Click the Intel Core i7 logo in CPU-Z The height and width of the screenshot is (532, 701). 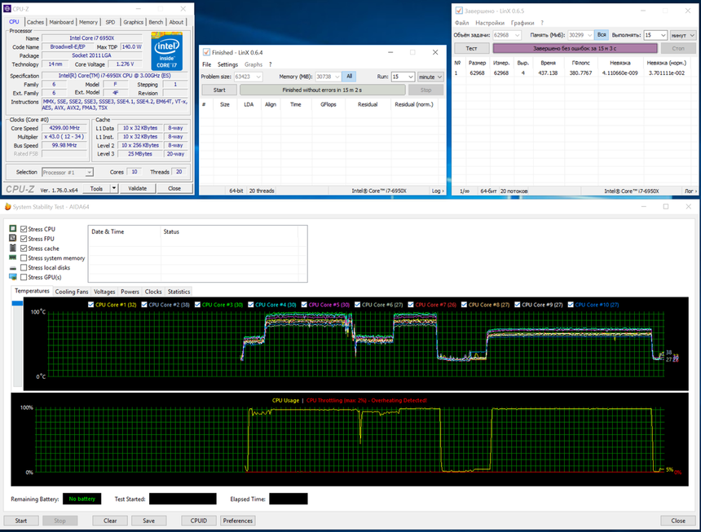167,53
